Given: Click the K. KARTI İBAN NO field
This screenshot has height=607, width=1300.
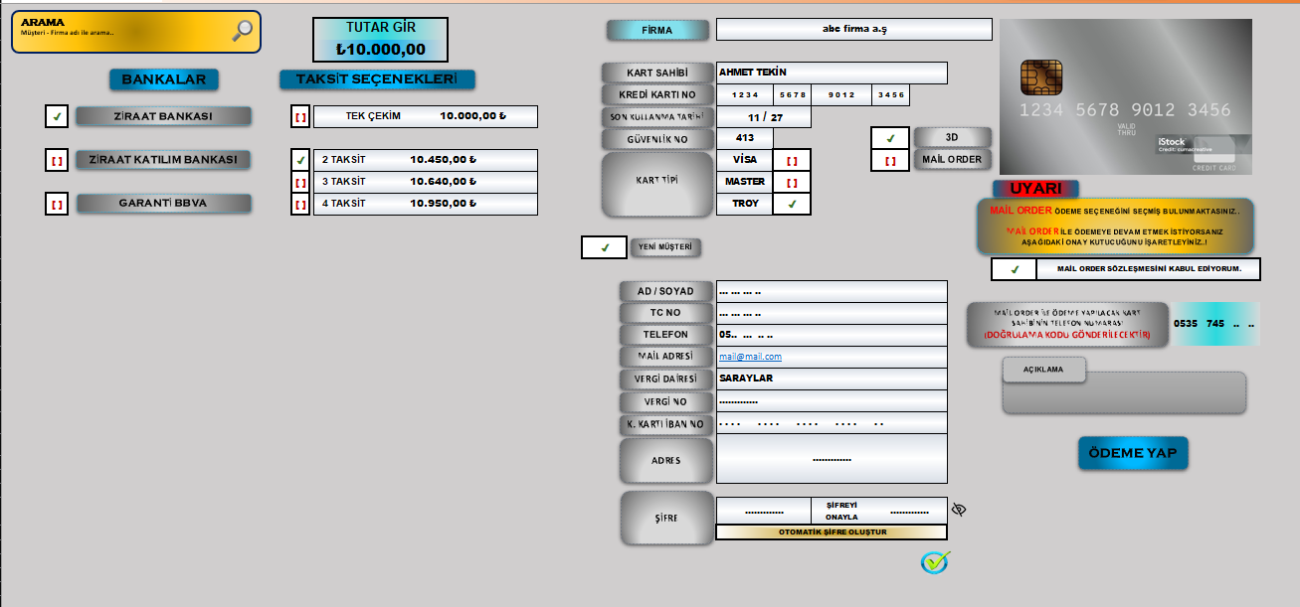Looking at the screenshot, I should pyautogui.click(x=832, y=423).
